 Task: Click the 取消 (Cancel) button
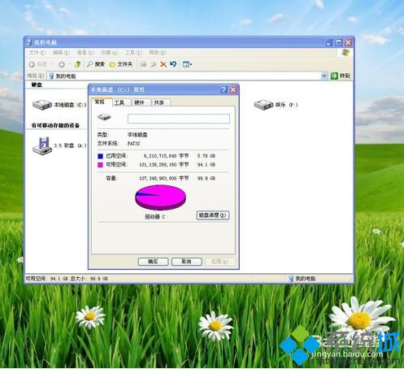pyautogui.click(x=187, y=262)
